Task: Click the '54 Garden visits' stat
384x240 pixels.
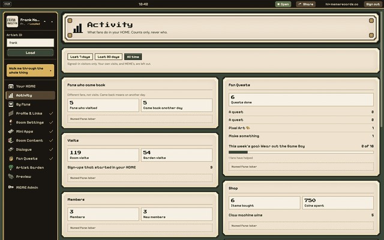Action: [176, 155]
